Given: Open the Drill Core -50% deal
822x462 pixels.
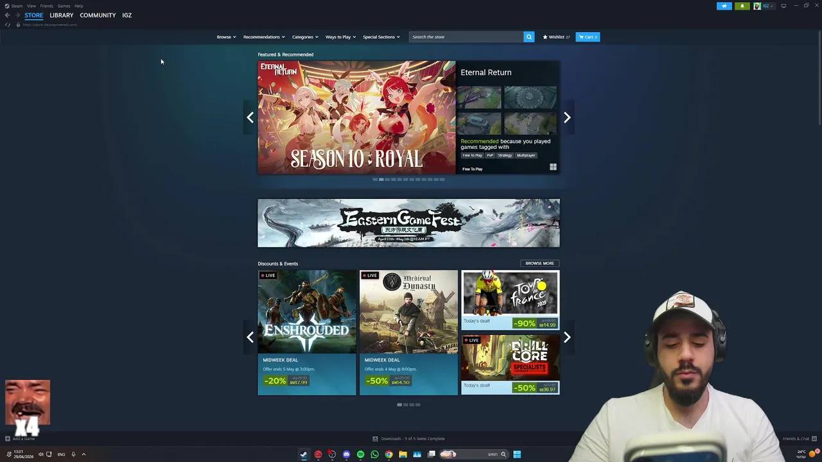Looking at the screenshot, I should [x=511, y=364].
